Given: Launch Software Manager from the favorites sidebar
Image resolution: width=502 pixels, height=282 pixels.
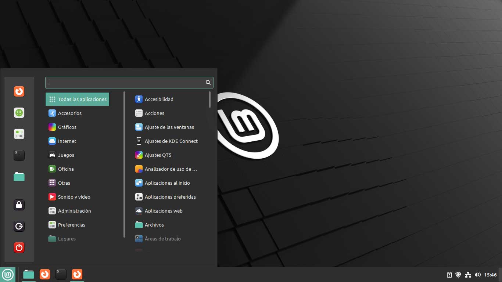Looking at the screenshot, I should click(19, 113).
